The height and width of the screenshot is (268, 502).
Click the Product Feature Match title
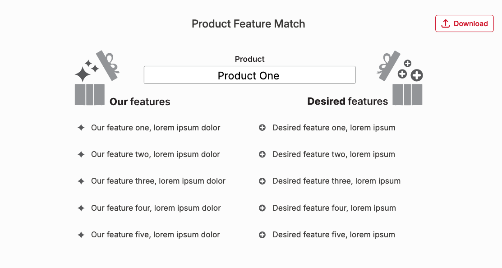click(x=249, y=23)
